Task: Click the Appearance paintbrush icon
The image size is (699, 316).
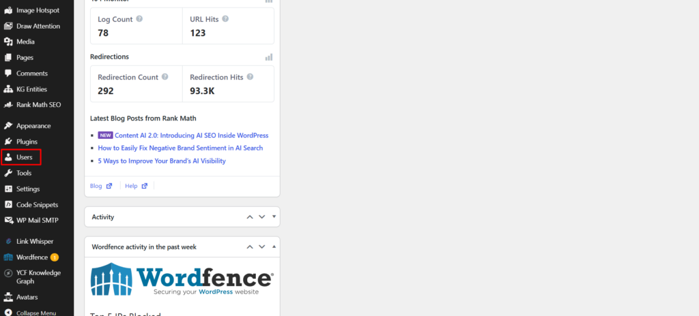Action: point(8,126)
